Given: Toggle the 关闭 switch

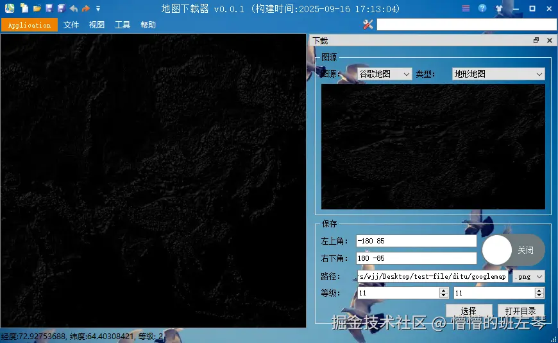Looking at the screenshot, I should coord(514,250).
